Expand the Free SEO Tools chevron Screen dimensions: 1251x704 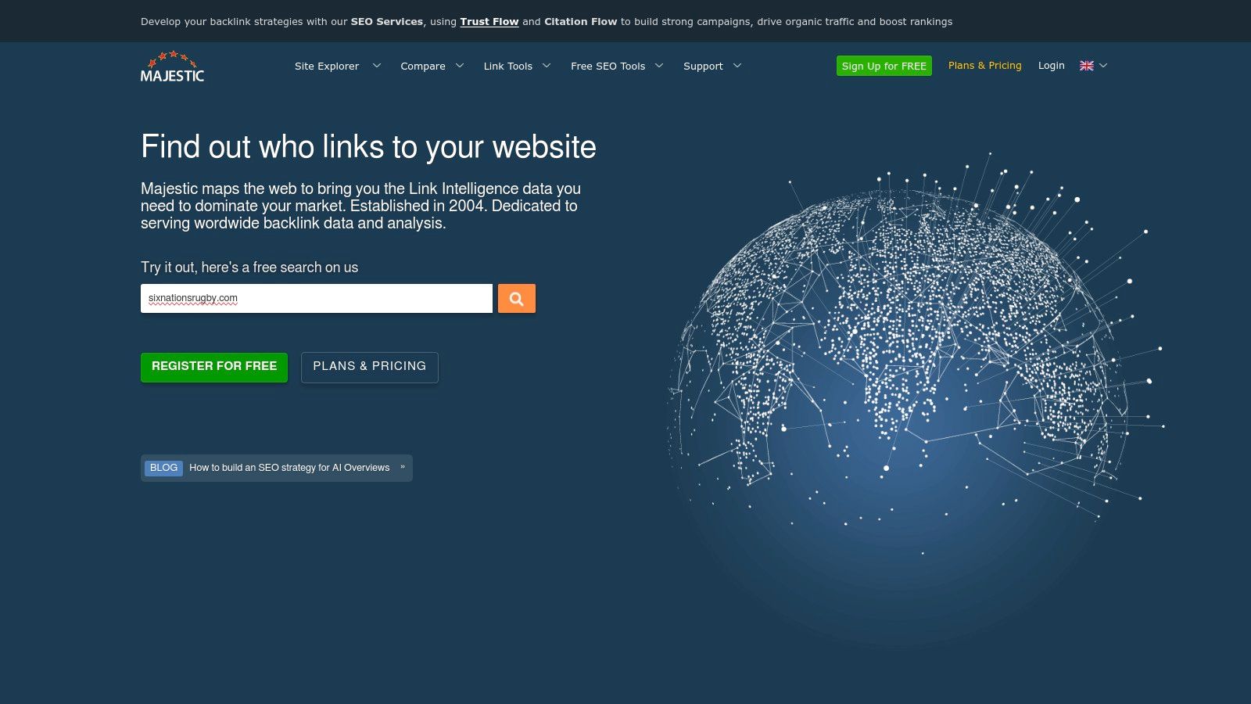click(659, 66)
